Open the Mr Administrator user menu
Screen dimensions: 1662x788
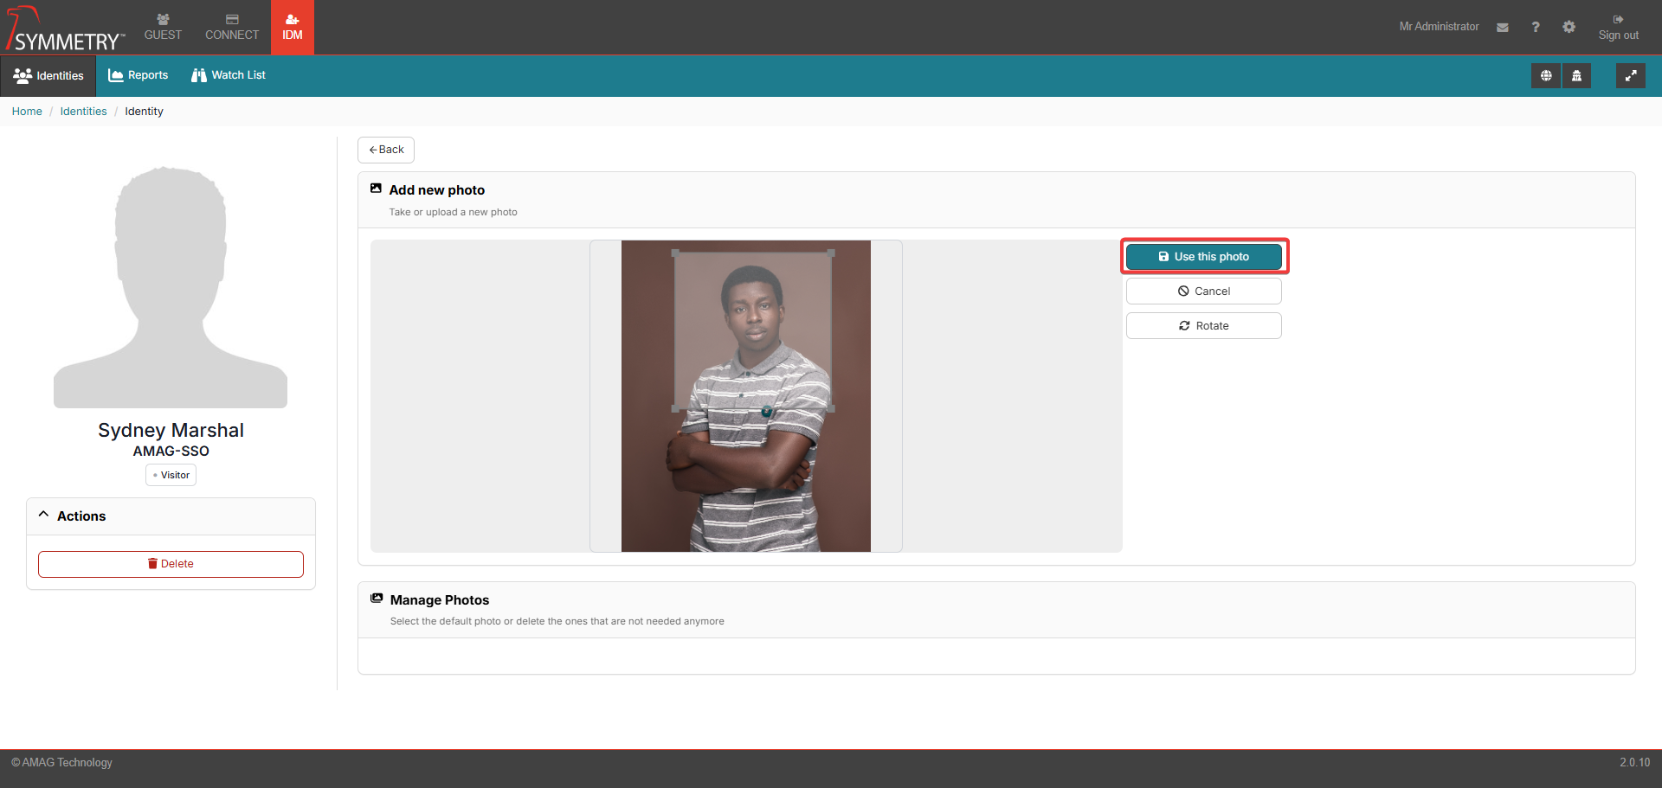(1439, 27)
